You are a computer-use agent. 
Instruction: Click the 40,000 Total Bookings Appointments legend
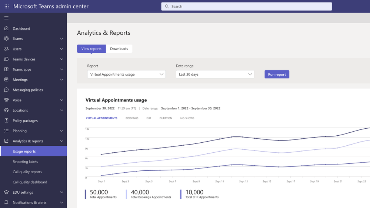(149, 194)
